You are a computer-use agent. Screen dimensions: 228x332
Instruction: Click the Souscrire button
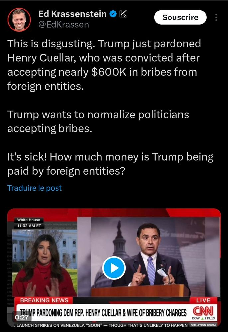pyautogui.click(x=180, y=17)
